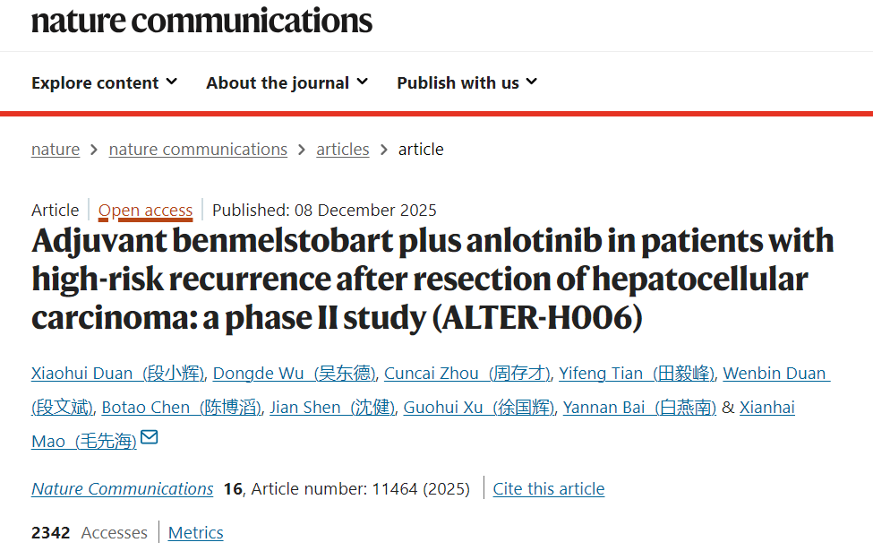
Task: Select author Yannan Bai link
Action: 638,408
